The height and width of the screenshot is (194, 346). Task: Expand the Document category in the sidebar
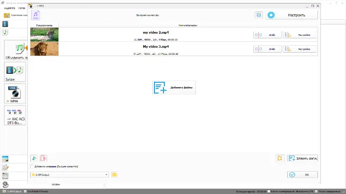tap(5, 167)
